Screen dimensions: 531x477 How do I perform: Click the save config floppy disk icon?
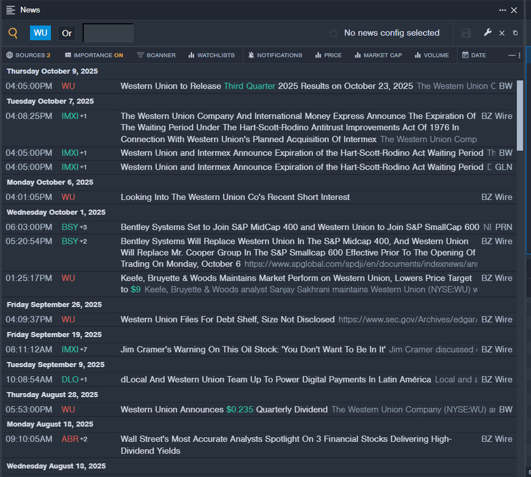pyautogui.click(x=466, y=33)
